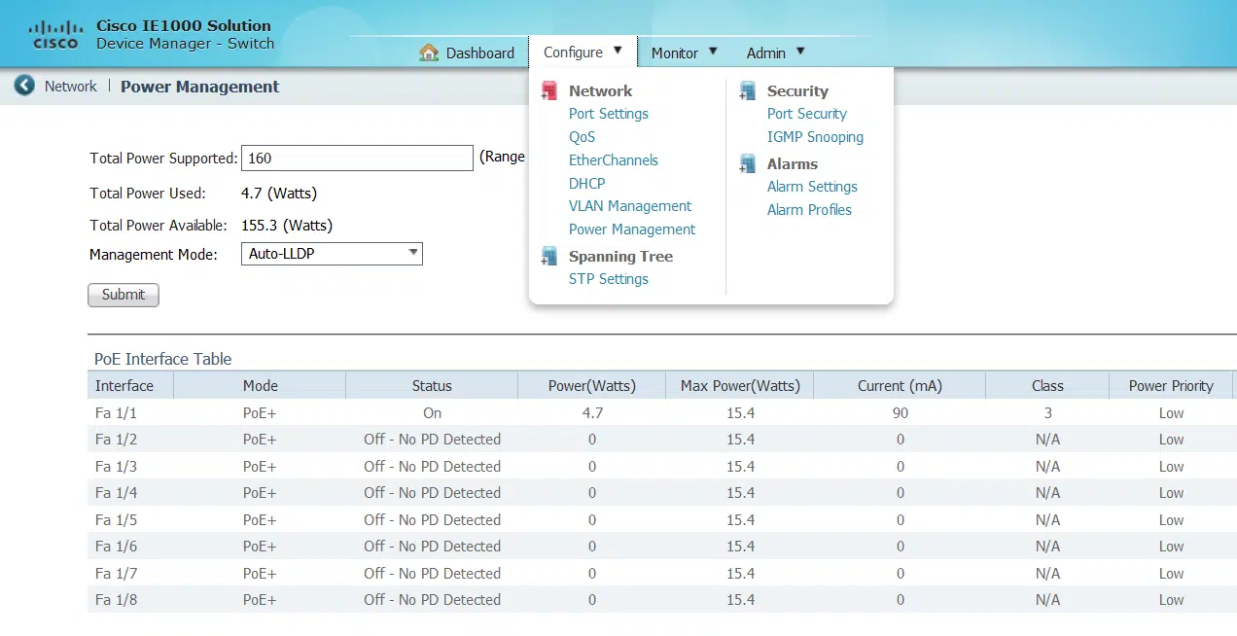The image size is (1237, 636).
Task: Open Port Security
Action: (807, 114)
